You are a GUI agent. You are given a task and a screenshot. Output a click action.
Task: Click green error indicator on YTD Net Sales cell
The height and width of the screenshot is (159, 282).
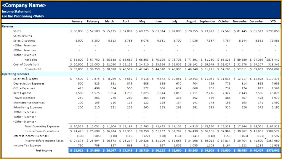(x=266, y=58)
